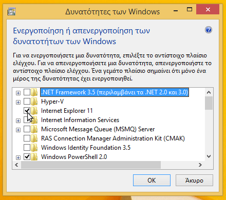
Task: Select the Windows PowerShell 2.0 entry
Action: (x=74, y=157)
